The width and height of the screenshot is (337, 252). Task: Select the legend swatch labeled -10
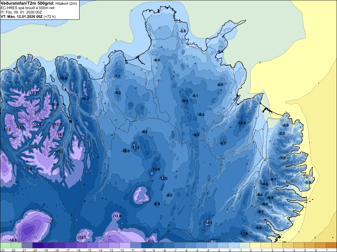[147, 245]
